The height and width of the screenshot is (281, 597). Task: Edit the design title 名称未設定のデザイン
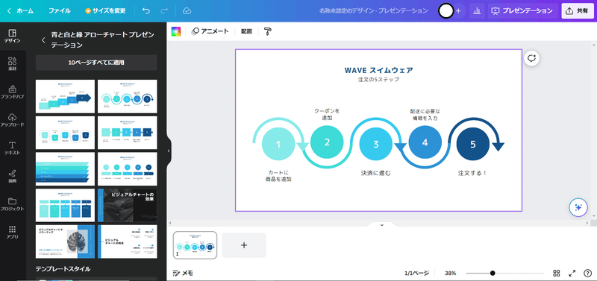pyautogui.click(x=373, y=11)
